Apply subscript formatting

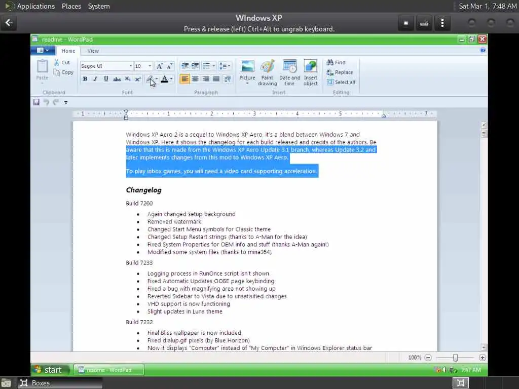tap(127, 79)
